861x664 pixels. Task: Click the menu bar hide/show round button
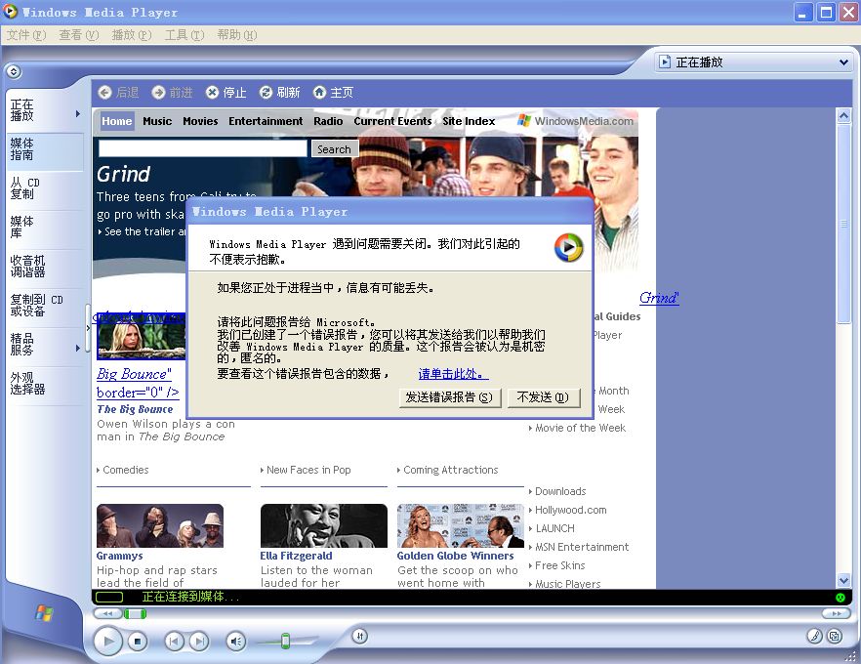(x=14, y=71)
